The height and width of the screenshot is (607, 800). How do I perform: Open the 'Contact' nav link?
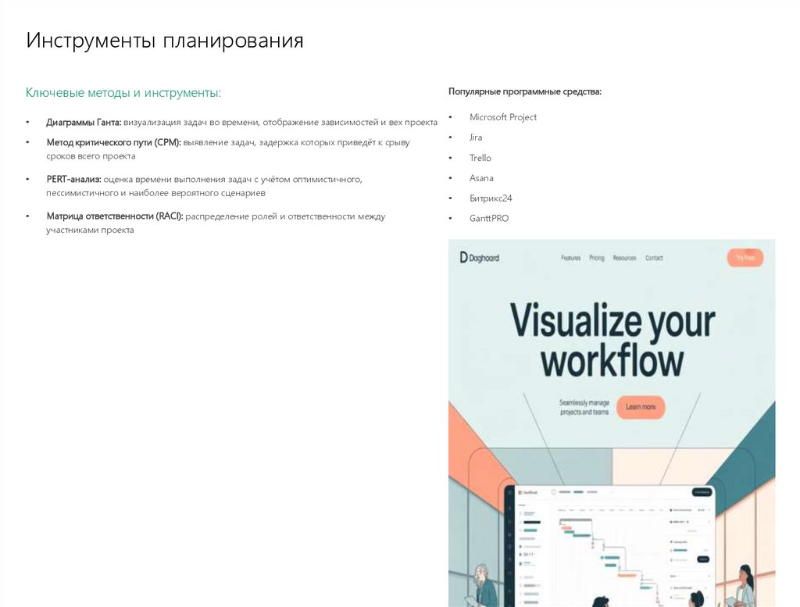654,258
